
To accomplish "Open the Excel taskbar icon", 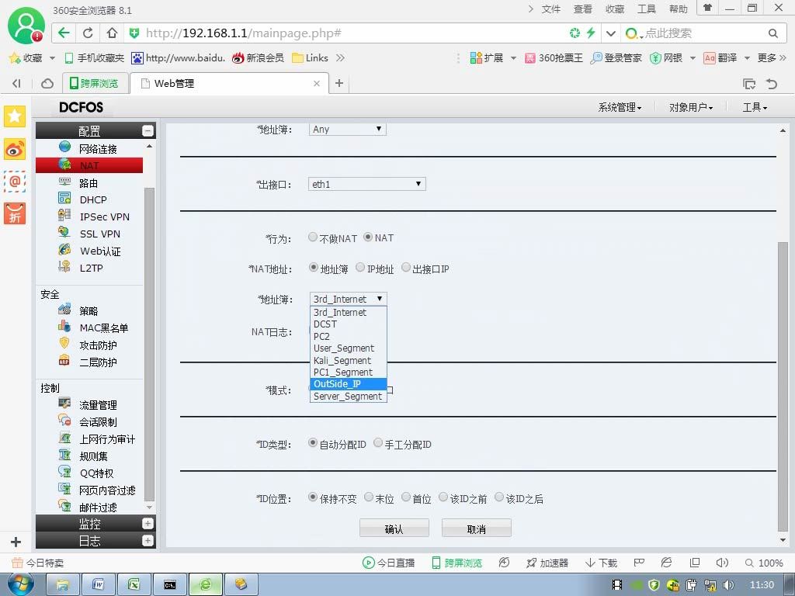I will click(134, 584).
